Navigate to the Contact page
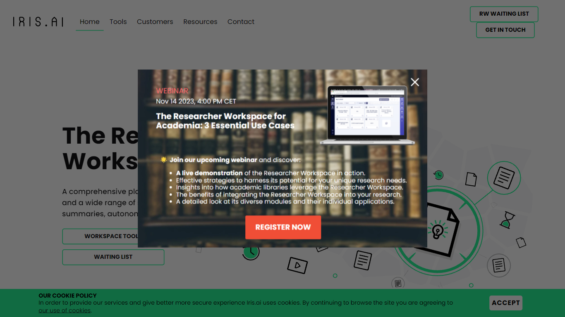565x317 pixels. coord(241,22)
